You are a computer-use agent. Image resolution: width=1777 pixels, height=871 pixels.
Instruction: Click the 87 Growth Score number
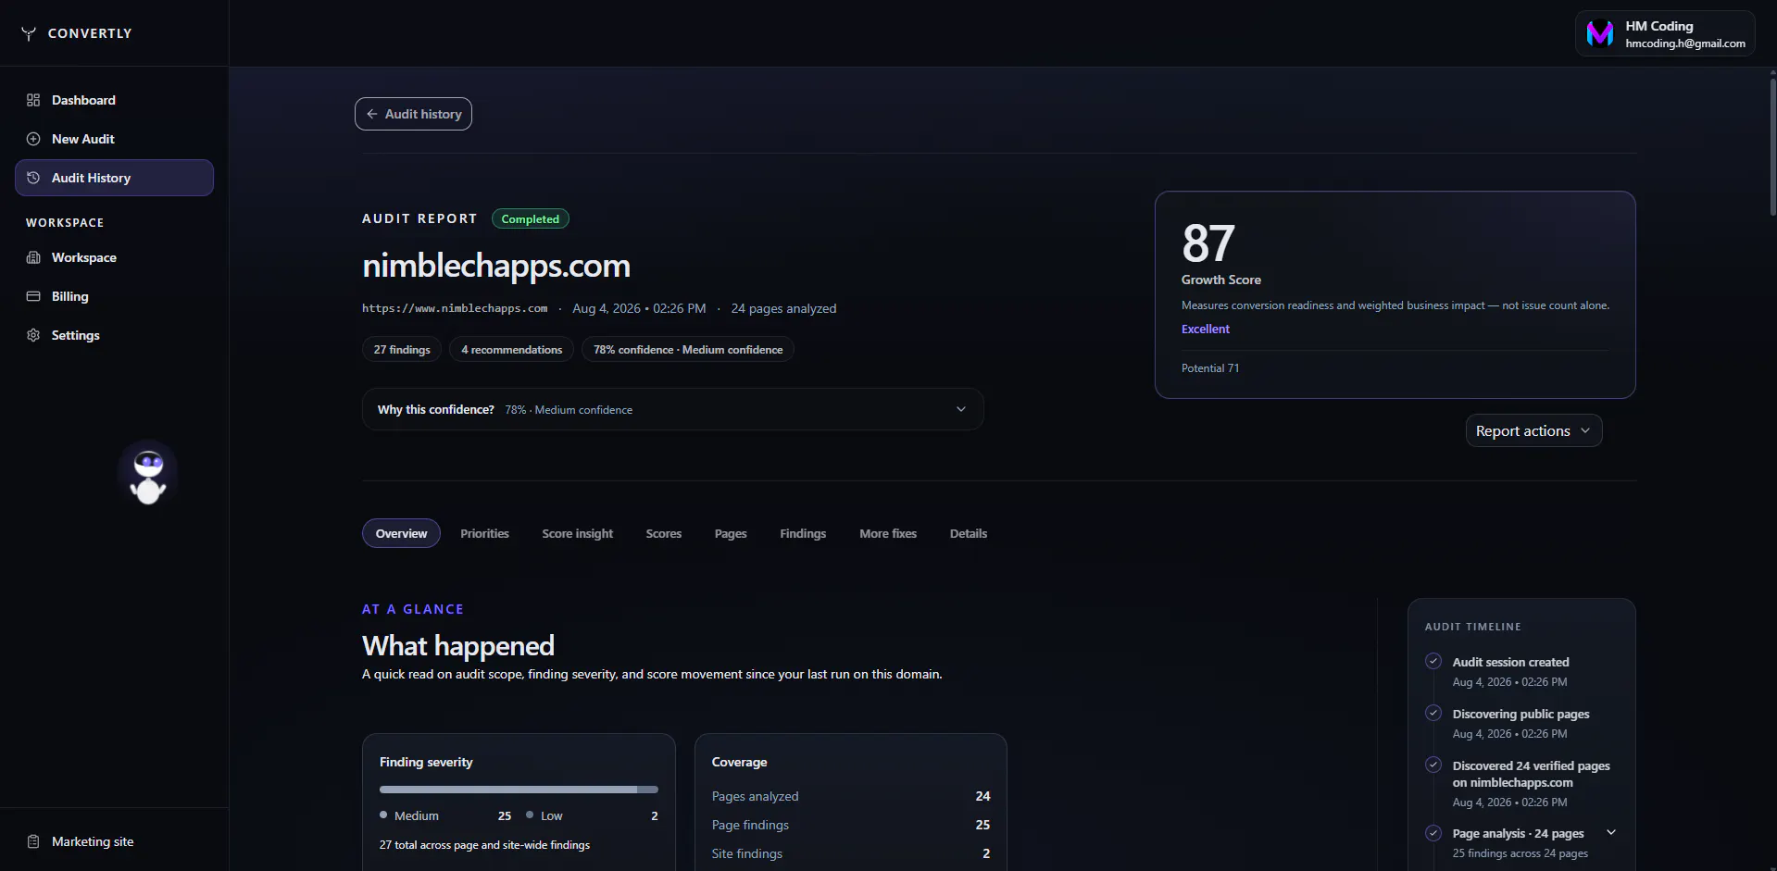click(x=1208, y=243)
